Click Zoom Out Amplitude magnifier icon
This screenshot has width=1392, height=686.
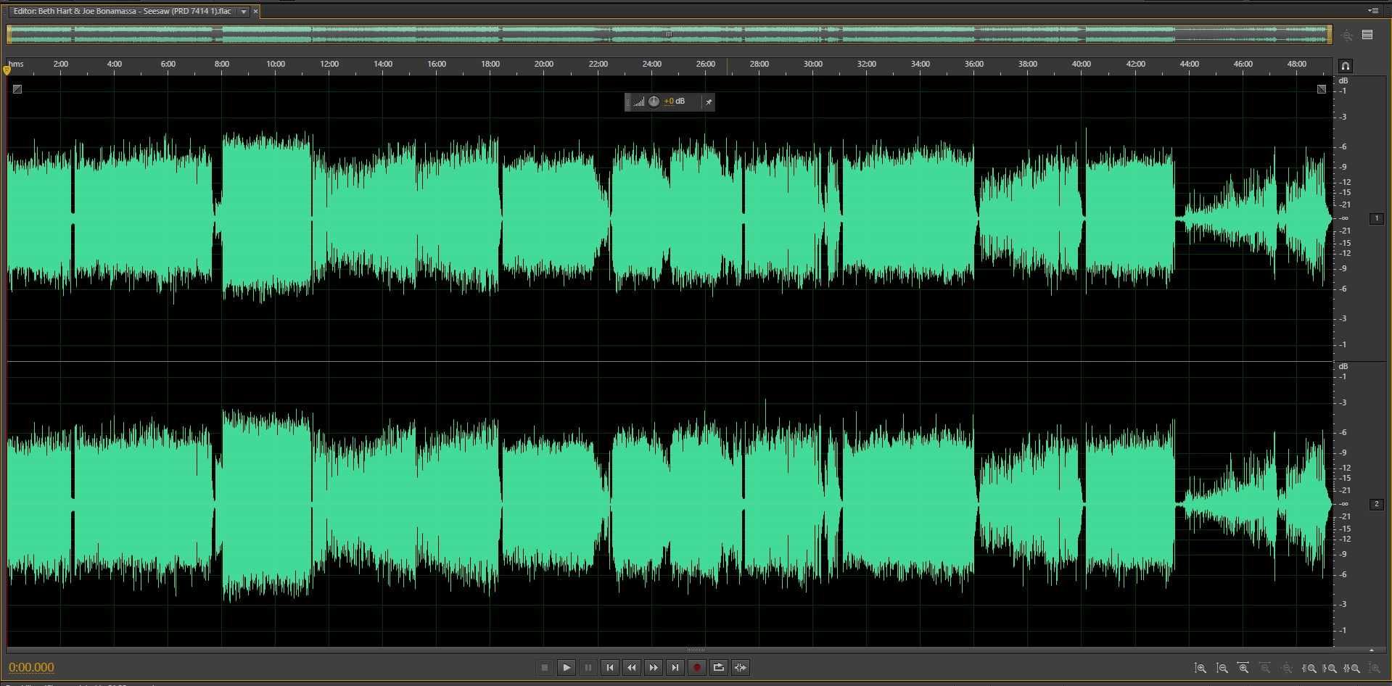click(1222, 668)
